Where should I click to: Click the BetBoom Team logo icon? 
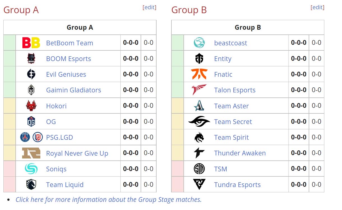click(x=31, y=43)
